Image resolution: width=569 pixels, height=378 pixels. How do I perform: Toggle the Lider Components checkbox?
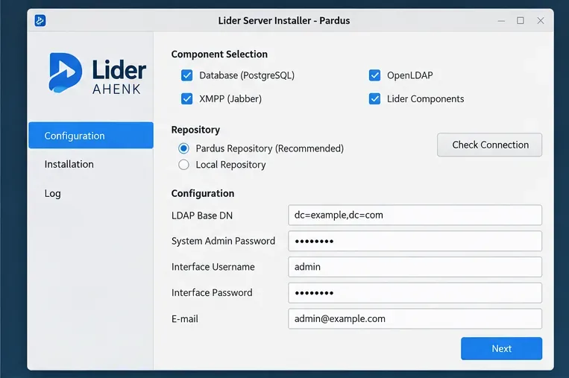[x=374, y=98]
